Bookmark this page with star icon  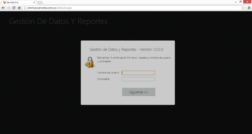pyautogui.click(x=243, y=8)
